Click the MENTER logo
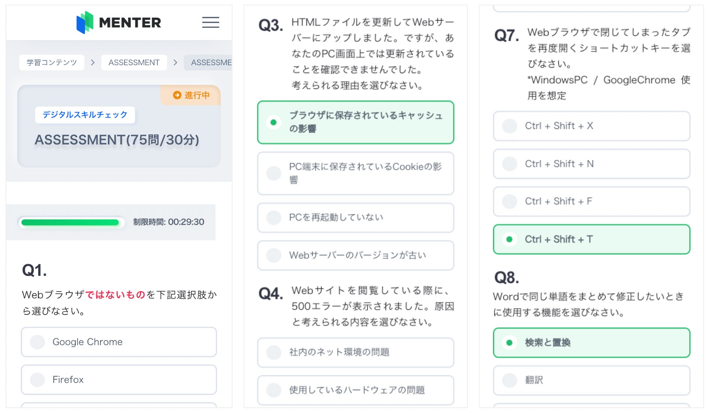This screenshot has width=709, height=413. tap(119, 22)
